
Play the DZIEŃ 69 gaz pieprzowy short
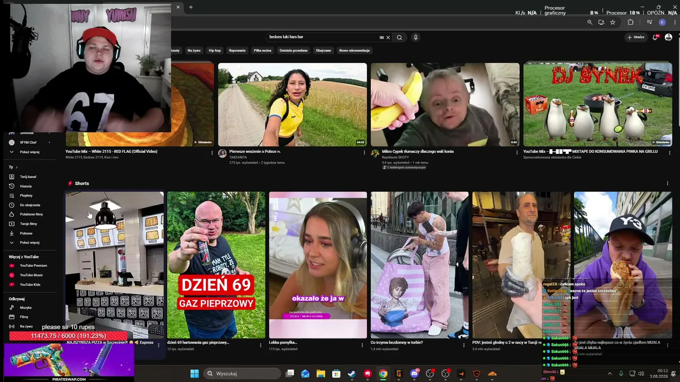click(x=216, y=265)
